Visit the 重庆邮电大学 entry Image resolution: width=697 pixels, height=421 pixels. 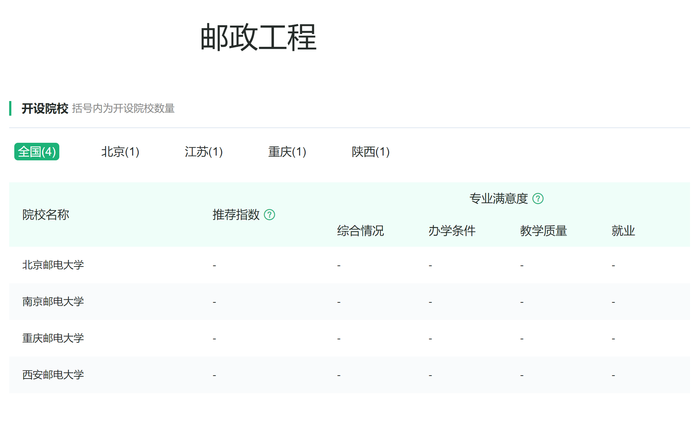pyautogui.click(x=53, y=338)
